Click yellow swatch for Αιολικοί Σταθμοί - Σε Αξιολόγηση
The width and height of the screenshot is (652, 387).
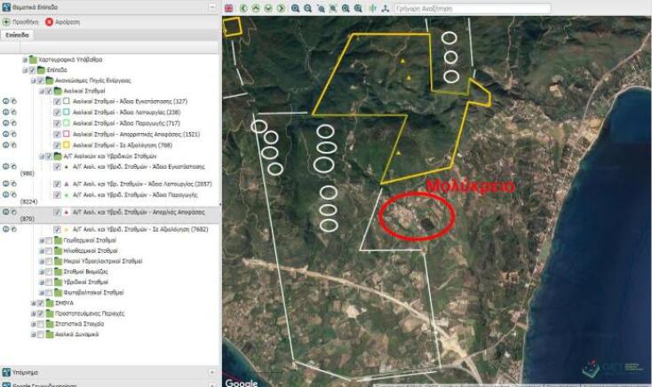pyautogui.click(x=67, y=144)
